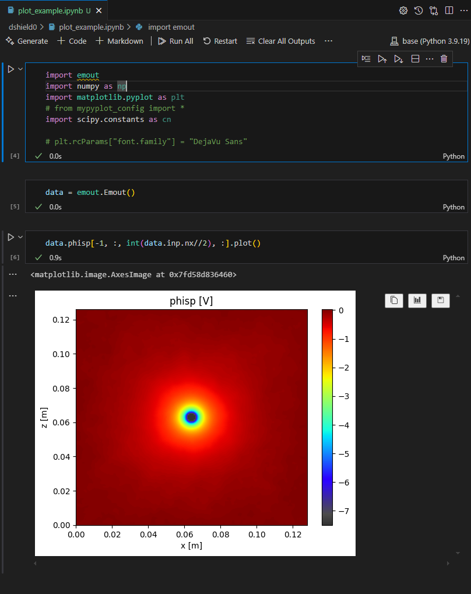Run the data.phisp plot cell
This screenshot has height=594, width=471.
pyautogui.click(x=11, y=237)
